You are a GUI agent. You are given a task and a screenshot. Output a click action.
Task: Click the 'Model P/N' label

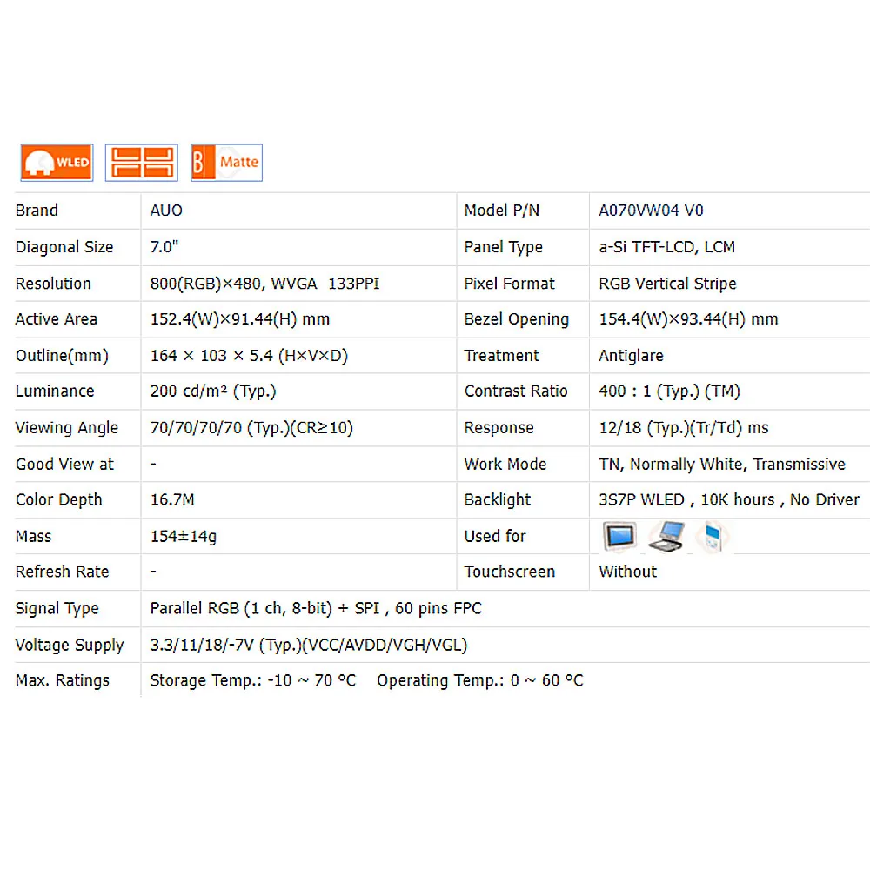[x=502, y=211]
